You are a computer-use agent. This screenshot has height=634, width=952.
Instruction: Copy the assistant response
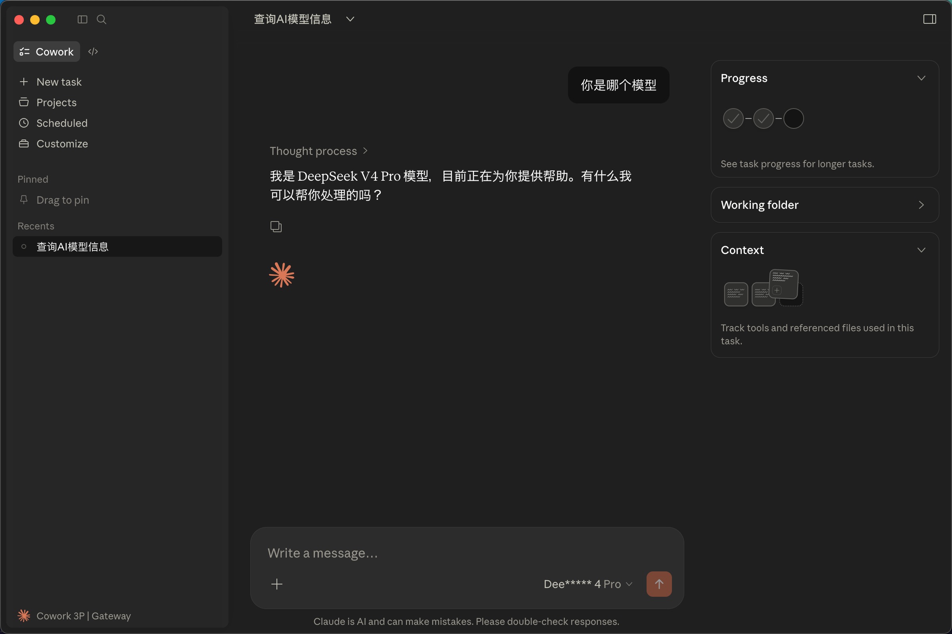point(276,226)
